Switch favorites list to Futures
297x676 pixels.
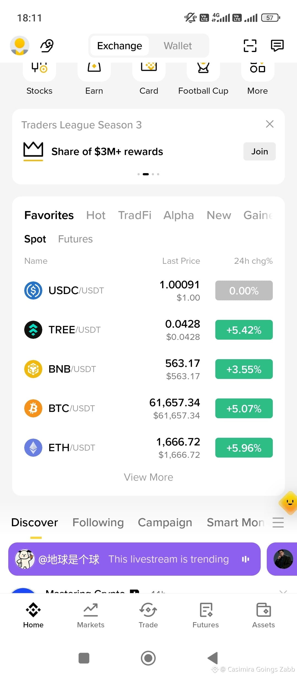tap(75, 239)
